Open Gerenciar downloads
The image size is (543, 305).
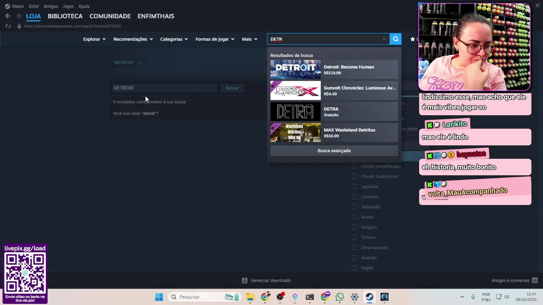tap(266, 280)
